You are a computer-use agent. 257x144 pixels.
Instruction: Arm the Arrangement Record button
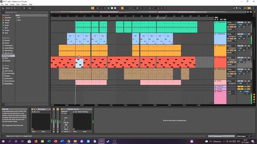click(115, 8)
